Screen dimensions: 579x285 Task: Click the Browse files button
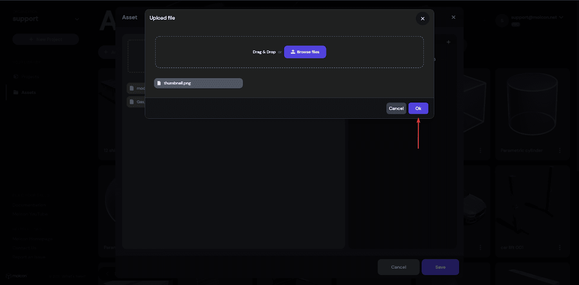tap(305, 52)
